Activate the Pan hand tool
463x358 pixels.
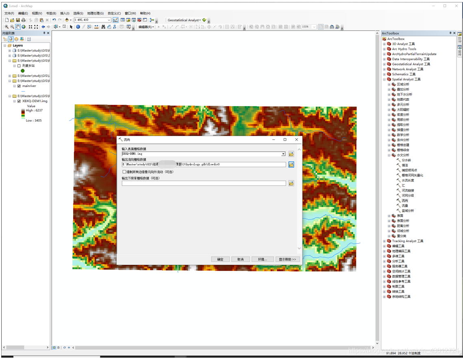(18, 27)
